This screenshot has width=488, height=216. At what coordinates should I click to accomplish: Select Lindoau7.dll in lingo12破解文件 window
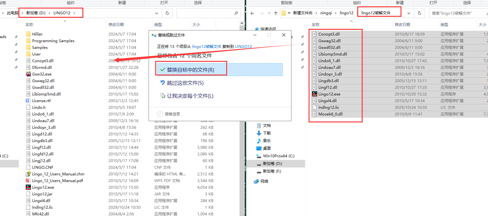tap(329, 67)
